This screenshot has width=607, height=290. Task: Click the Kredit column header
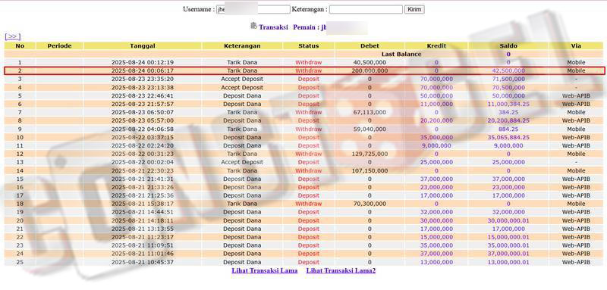coord(436,46)
